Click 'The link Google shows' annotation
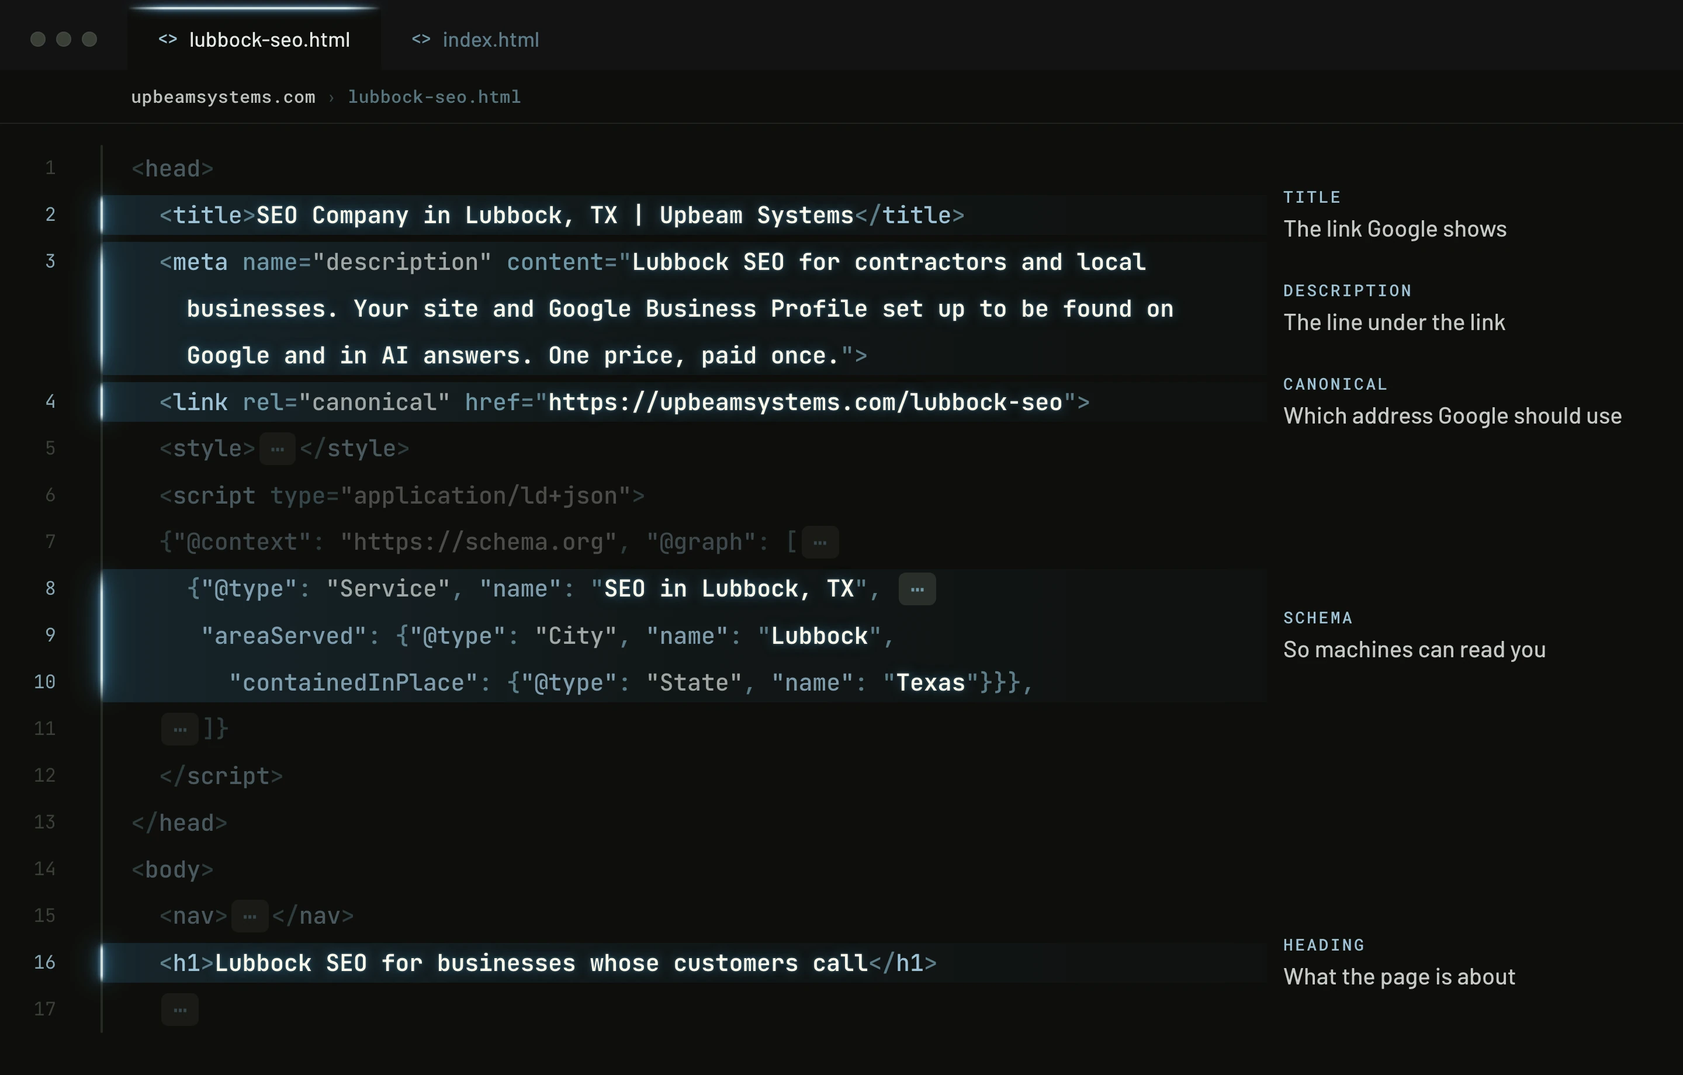The height and width of the screenshot is (1075, 1683). click(1394, 229)
